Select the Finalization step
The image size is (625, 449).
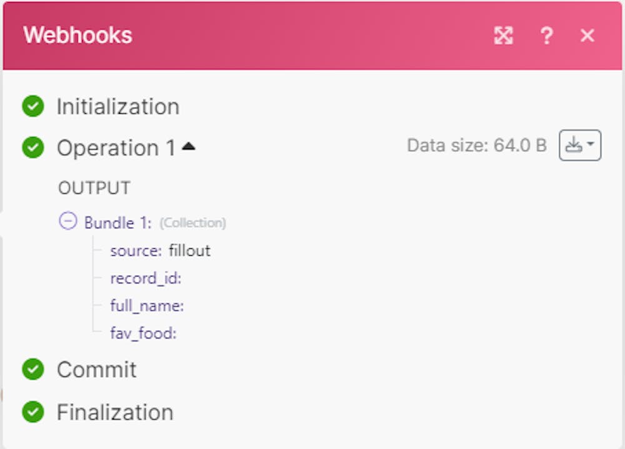click(115, 412)
